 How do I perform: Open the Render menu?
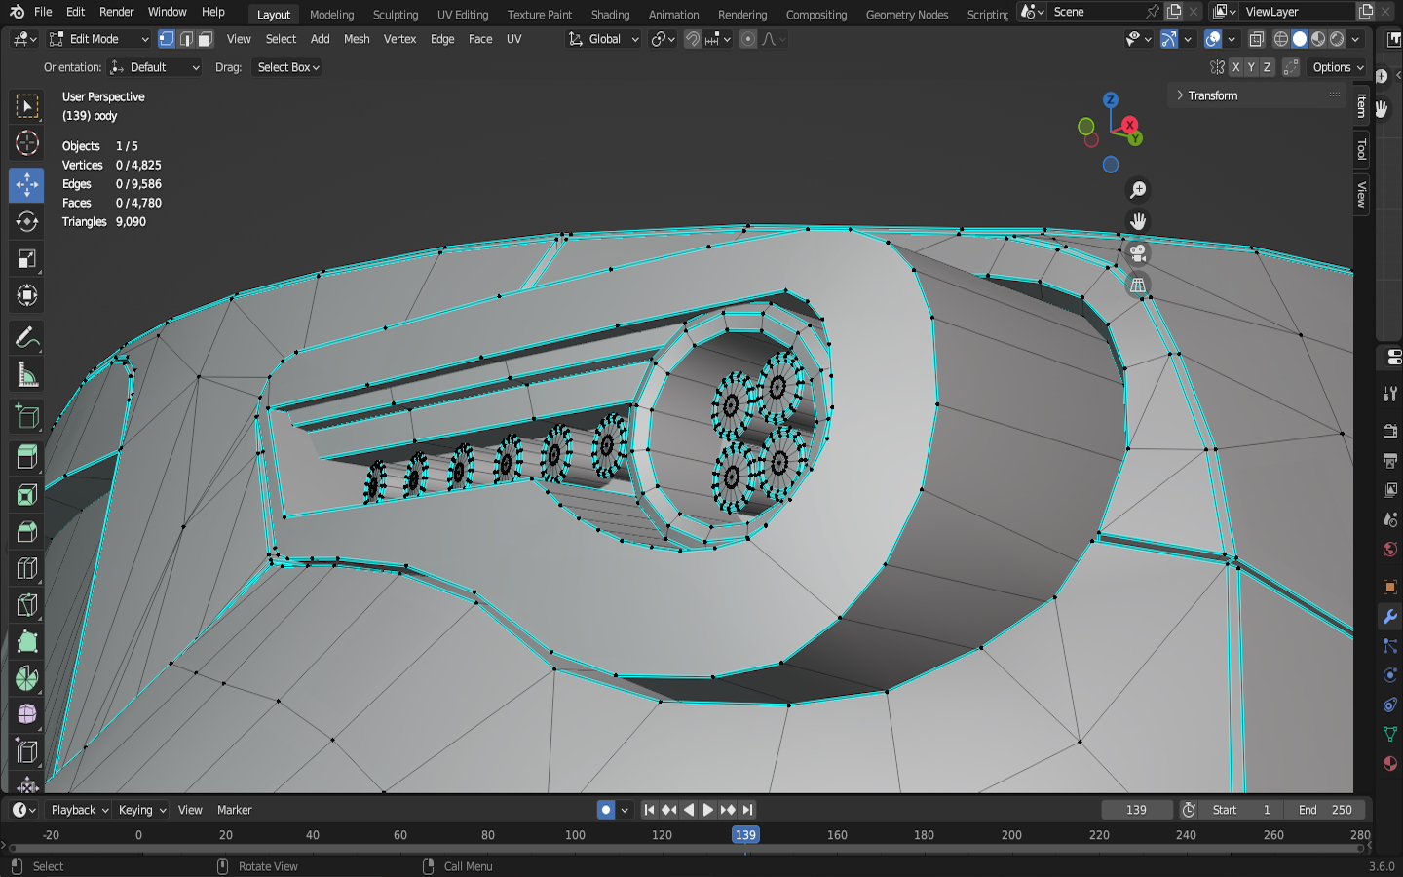click(x=117, y=12)
